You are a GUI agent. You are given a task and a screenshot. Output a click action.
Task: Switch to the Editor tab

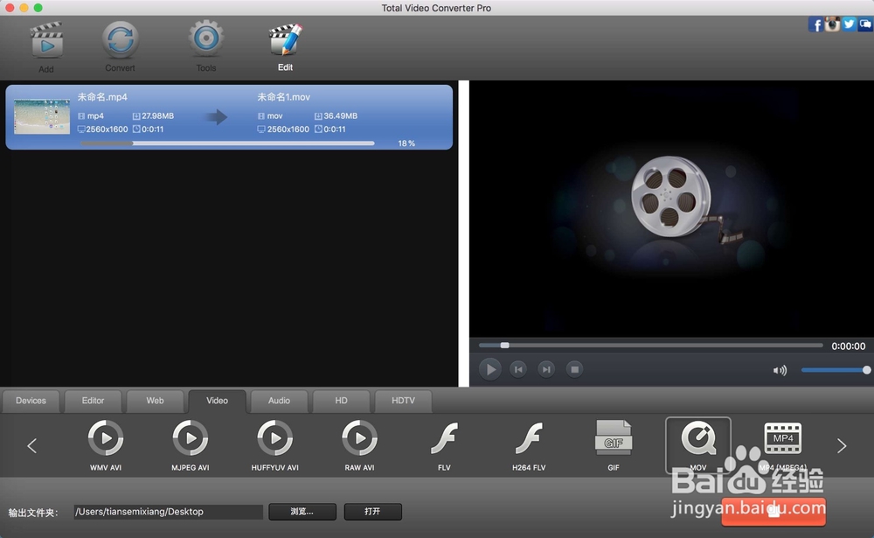(94, 401)
